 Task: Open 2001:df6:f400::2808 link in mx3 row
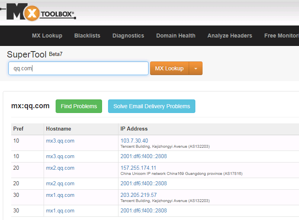click(x=144, y=156)
